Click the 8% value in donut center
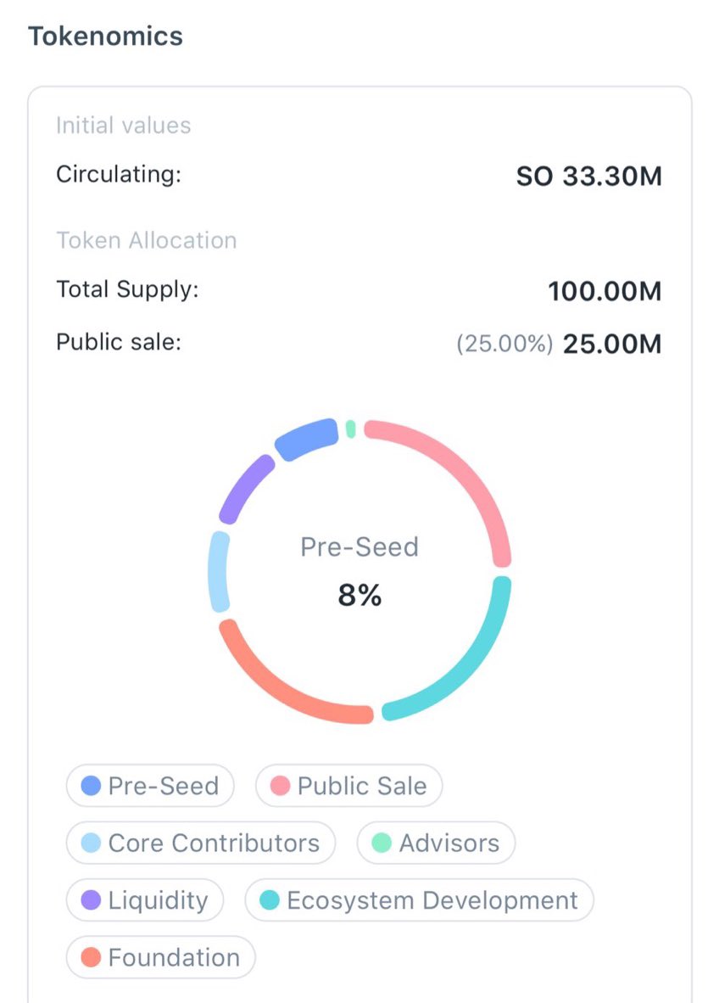This screenshot has width=719, height=1003. click(359, 596)
